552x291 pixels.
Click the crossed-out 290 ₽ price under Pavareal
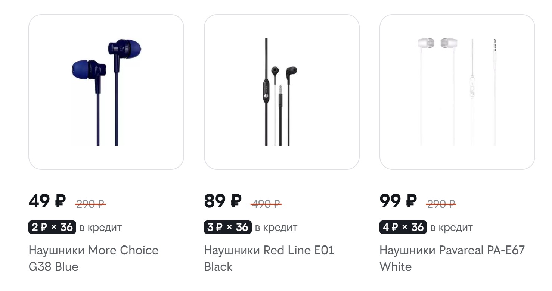pos(441,204)
